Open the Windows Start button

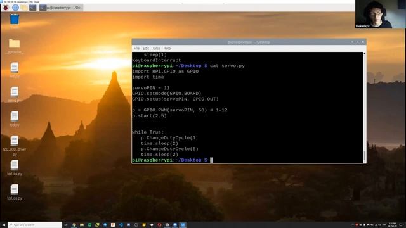(4, 225)
